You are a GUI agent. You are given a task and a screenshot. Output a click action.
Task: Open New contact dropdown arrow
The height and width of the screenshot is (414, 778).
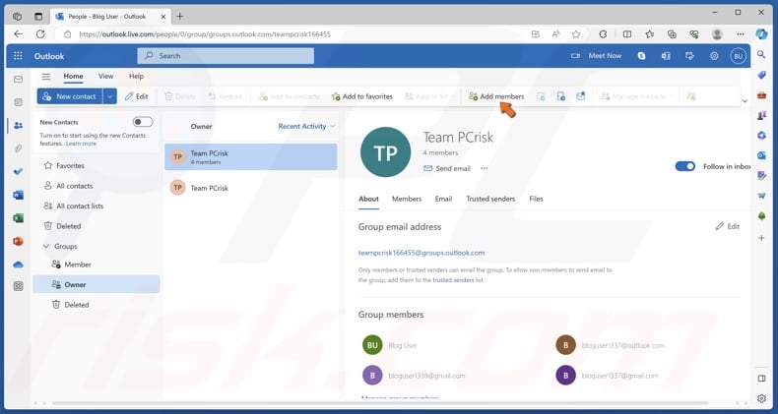pos(109,96)
